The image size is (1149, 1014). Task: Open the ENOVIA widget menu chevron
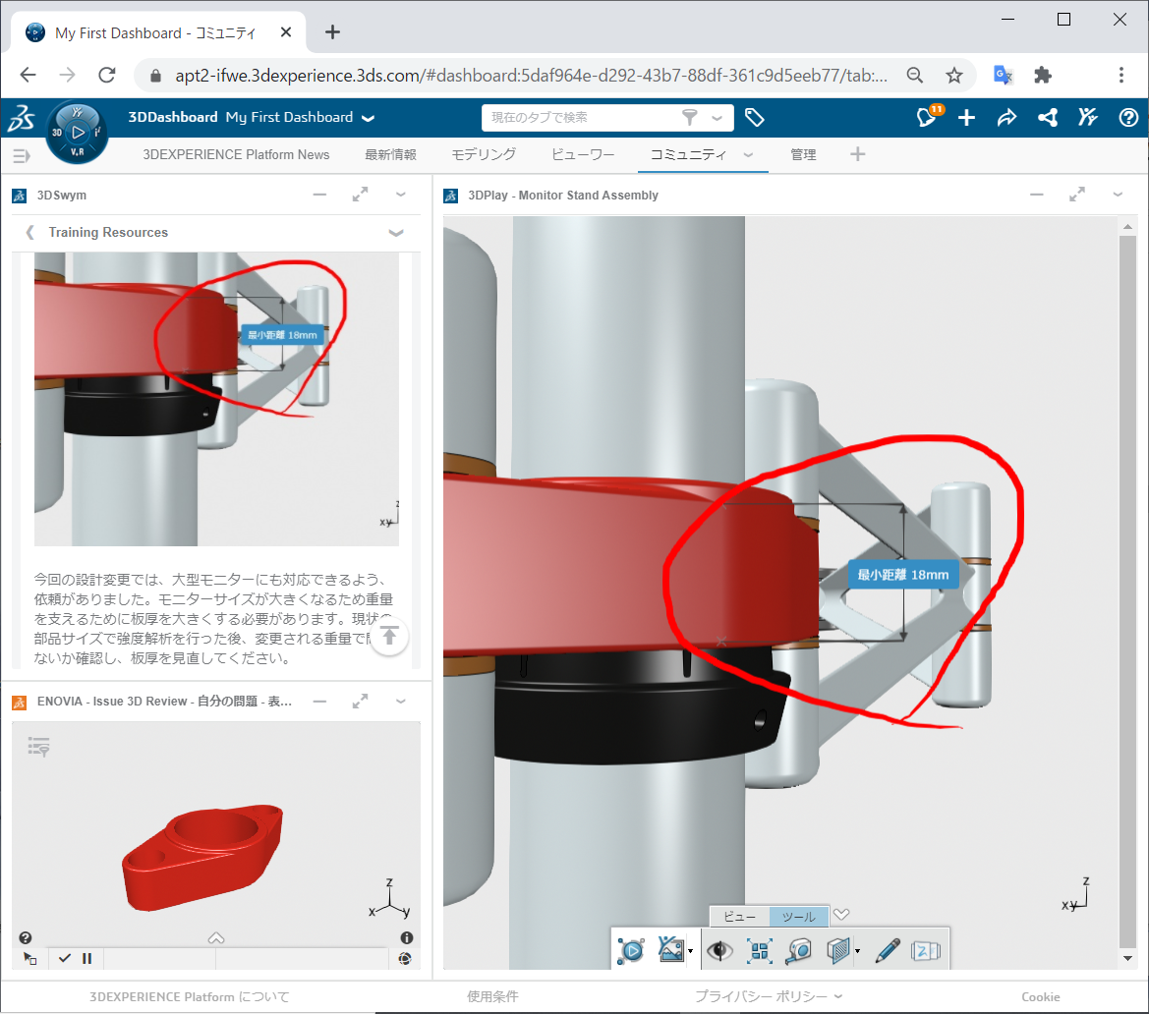click(x=401, y=702)
